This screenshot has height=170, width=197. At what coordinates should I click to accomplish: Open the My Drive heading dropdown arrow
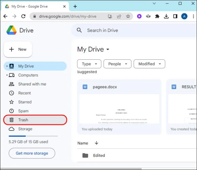click(108, 49)
